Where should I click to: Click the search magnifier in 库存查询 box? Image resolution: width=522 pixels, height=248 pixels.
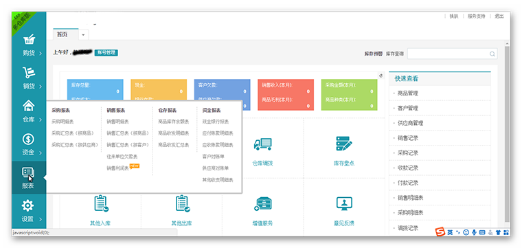click(492, 54)
